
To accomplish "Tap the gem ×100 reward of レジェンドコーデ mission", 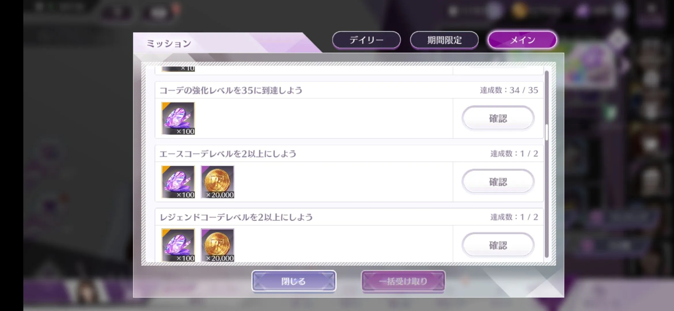I will [178, 245].
